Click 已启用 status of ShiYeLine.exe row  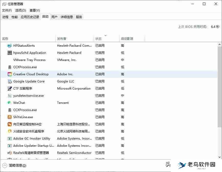click(100, 117)
